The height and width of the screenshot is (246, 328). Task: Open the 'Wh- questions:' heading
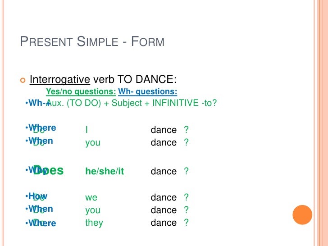point(147,91)
